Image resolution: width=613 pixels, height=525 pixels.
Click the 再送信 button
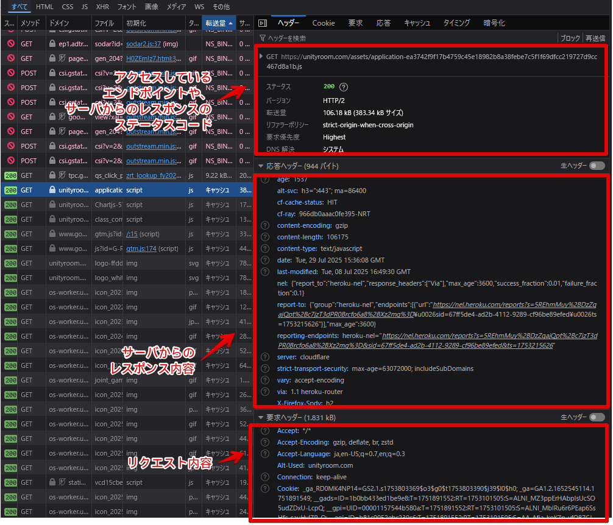tap(595, 38)
